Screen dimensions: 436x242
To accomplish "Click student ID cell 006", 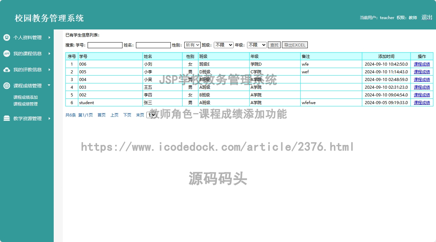I will tap(110, 64).
